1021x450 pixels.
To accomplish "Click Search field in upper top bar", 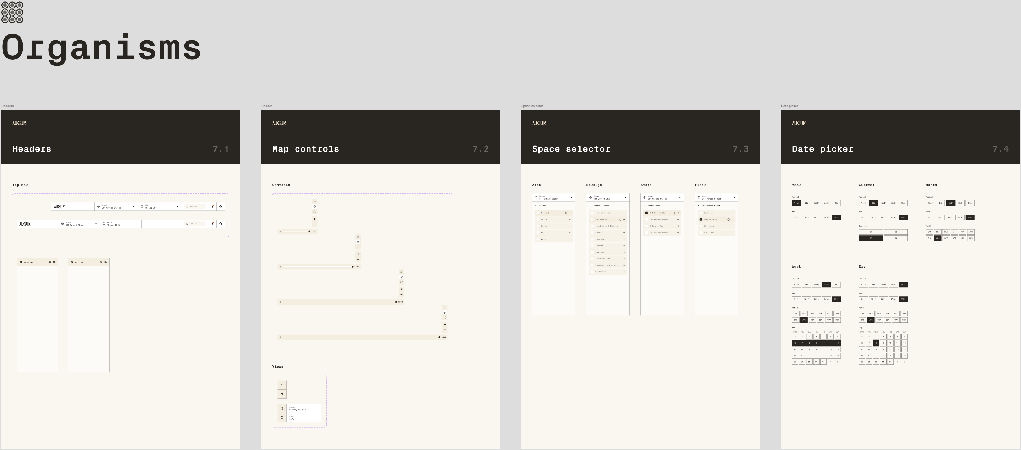I will (195, 206).
